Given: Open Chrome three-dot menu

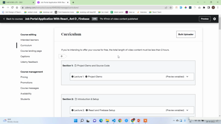Looking at the screenshot, I should click(x=218, y=8).
